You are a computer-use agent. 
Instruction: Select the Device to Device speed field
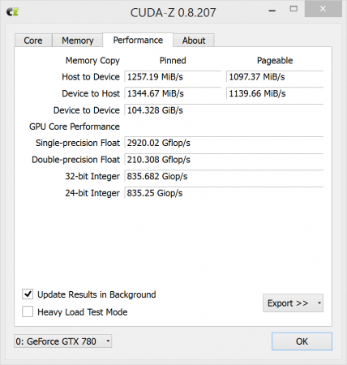224,110
